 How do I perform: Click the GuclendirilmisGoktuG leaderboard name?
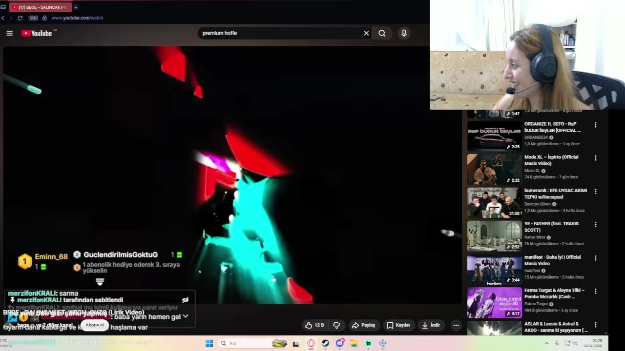[x=121, y=254]
